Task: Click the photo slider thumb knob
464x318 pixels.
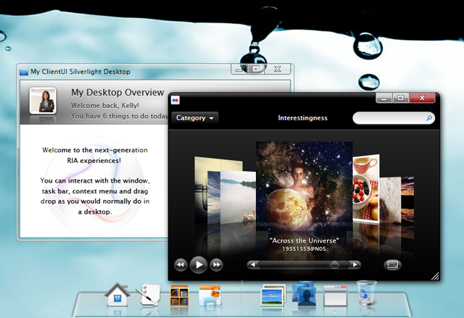Action: (x=334, y=265)
